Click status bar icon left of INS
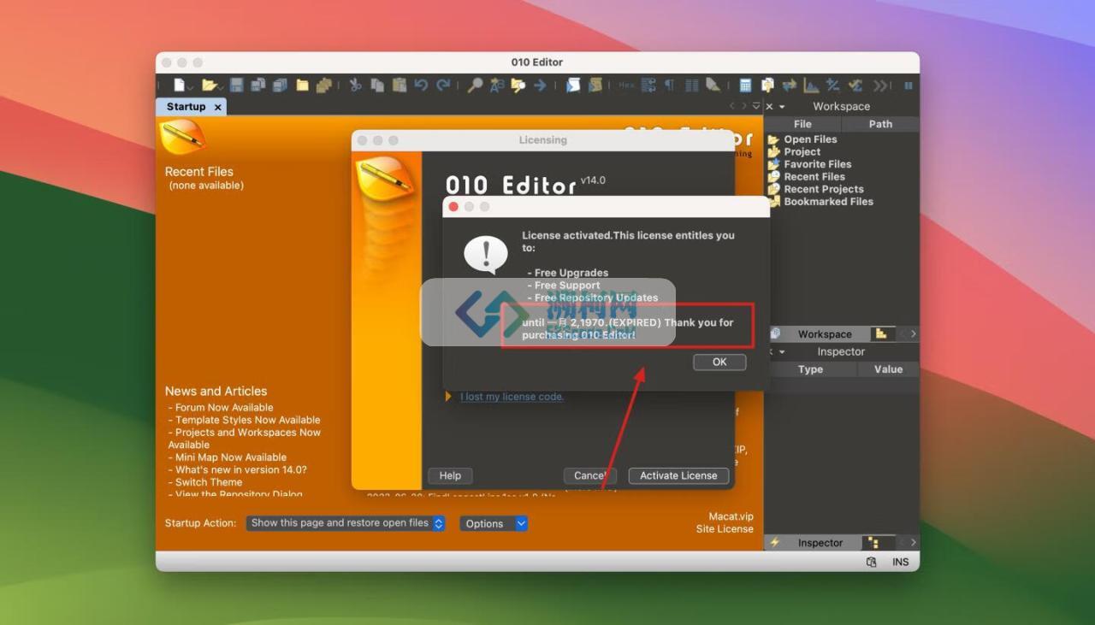The image size is (1095, 625). tap(871, 562)
